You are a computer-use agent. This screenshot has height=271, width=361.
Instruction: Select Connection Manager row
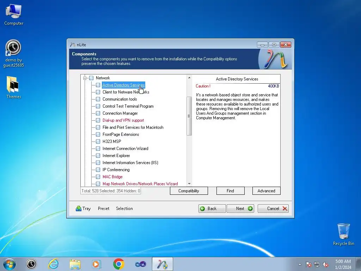tap(120, 113)
